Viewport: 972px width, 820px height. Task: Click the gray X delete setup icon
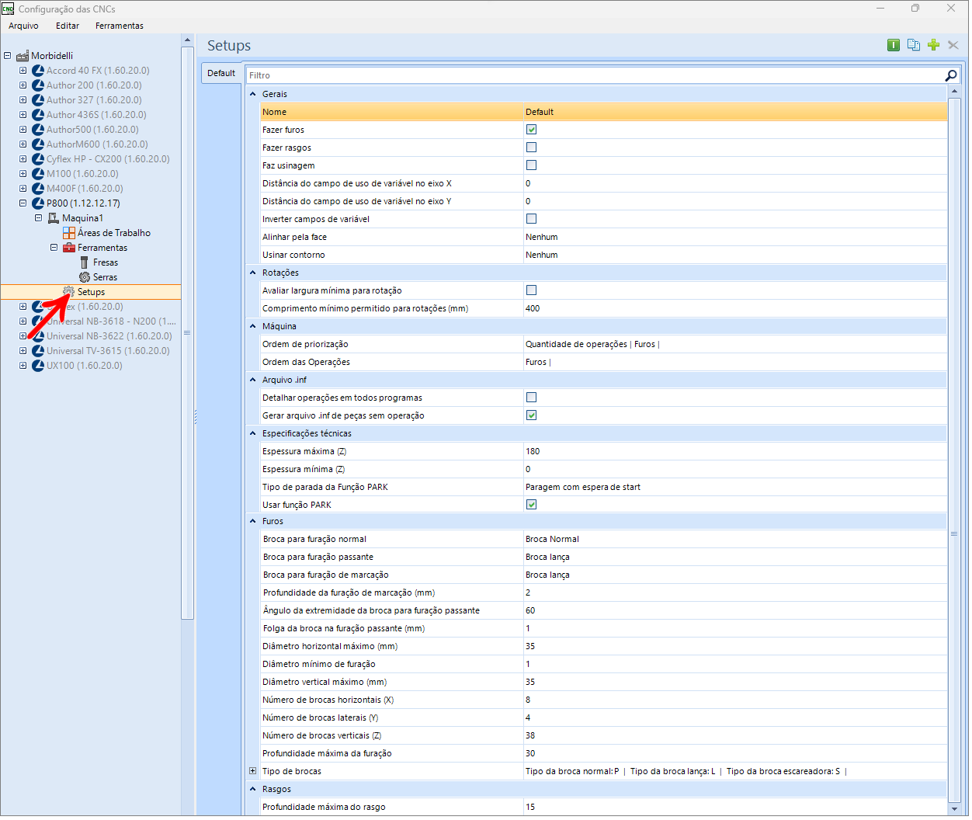(953, 45)
